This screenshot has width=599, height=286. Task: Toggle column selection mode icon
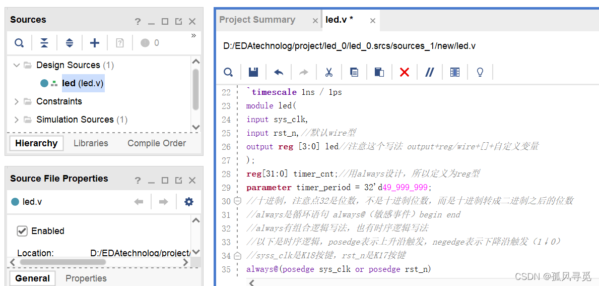454,72
